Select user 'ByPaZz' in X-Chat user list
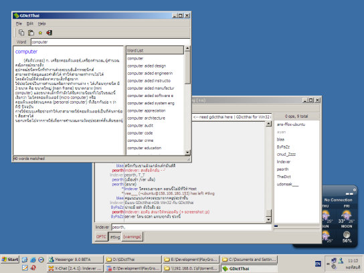Image resolution: width=364 pixels, height=273 pixels. click(283, 147)
